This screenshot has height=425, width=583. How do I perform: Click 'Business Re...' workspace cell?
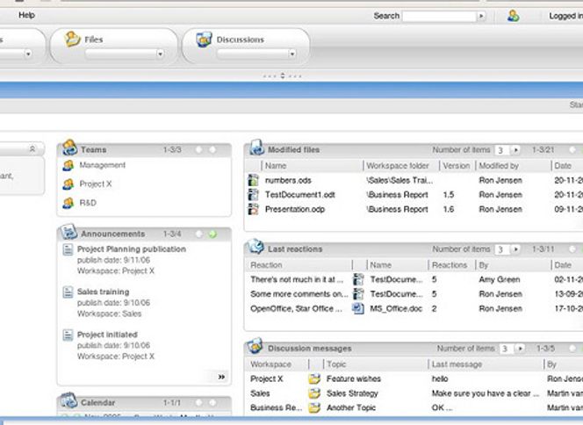point(276,408)
